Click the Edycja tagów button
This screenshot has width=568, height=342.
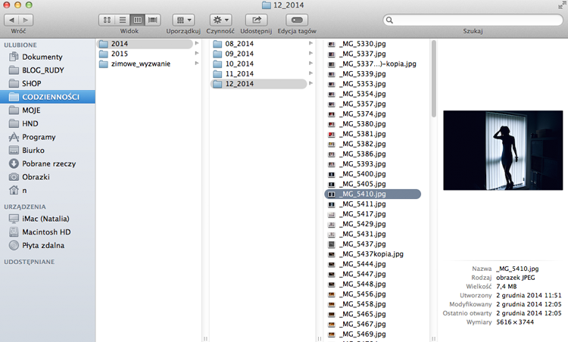click(297, 20)
